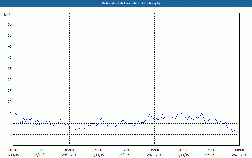Click the 24/11/19 date under 21:00
Screen dimensions: 252x158
tap(211, 155)
